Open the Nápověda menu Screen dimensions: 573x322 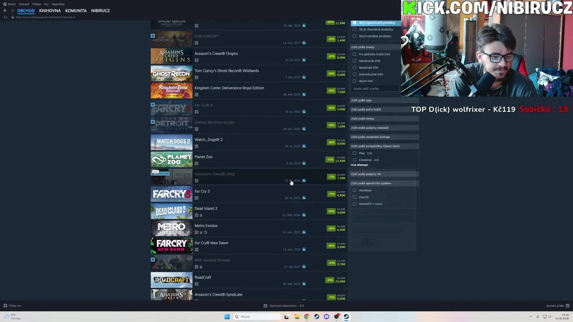(x=58, y=4)
